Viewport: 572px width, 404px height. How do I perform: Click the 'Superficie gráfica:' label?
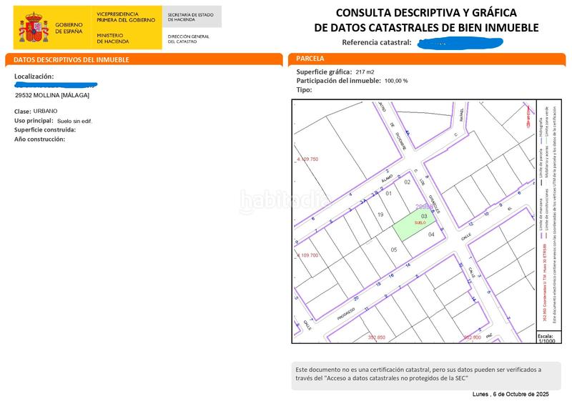point(324,72)
